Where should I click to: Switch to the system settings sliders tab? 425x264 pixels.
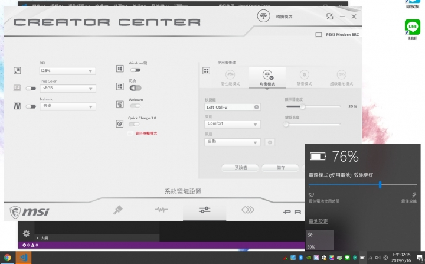click(x=204, y=210)
